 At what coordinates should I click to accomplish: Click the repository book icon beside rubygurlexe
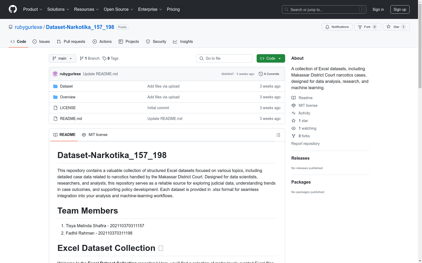coord(11,27)
